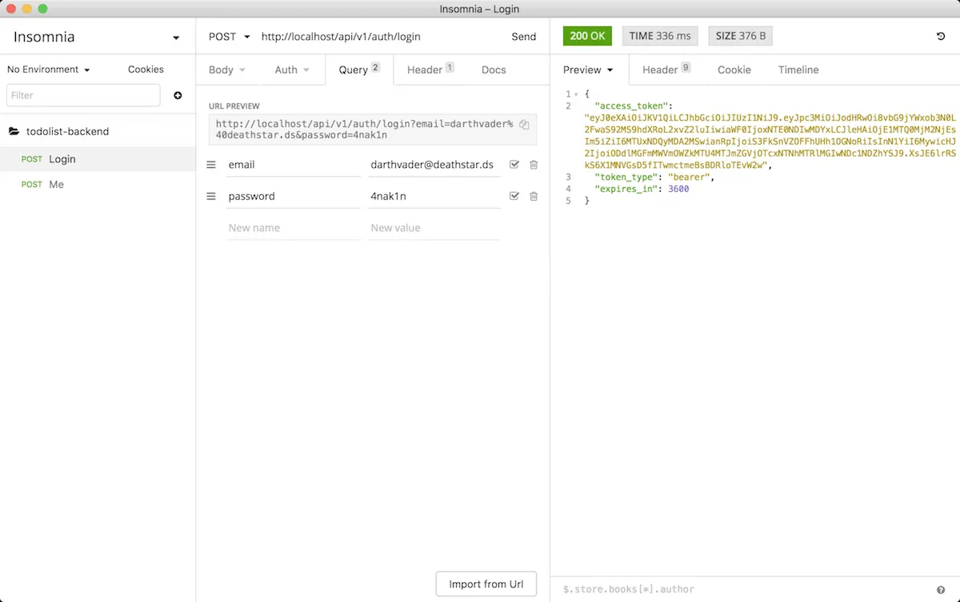This screenshot has height=602, width=960.
Task: Disable the email parameter checkbox
Action: point(514,165)
